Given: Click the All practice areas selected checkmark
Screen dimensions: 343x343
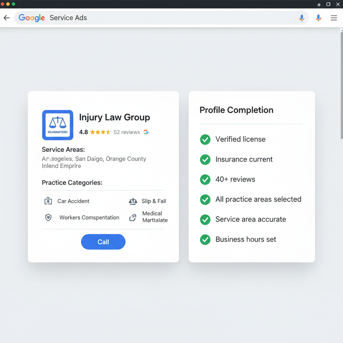Looking at the screenshot, I should (x=205, y=200).
